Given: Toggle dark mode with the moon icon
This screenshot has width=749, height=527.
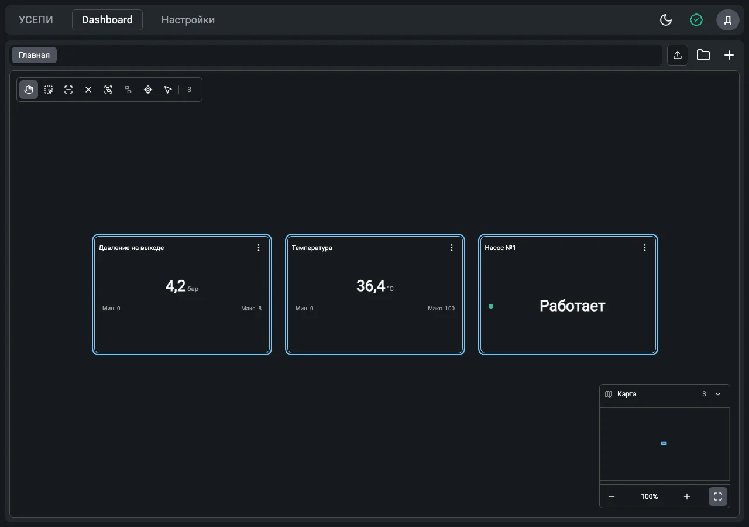Looking at the screenshot, I should (x=666, y=20).
